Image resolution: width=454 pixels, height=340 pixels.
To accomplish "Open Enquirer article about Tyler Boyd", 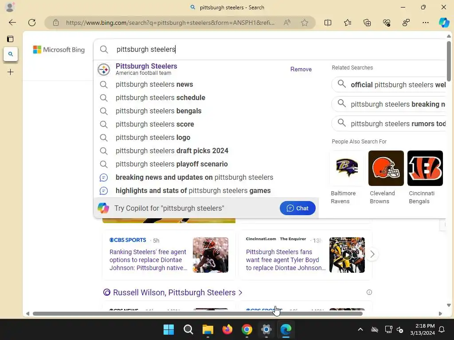I will pyautogui.click(x=286, y=260).
